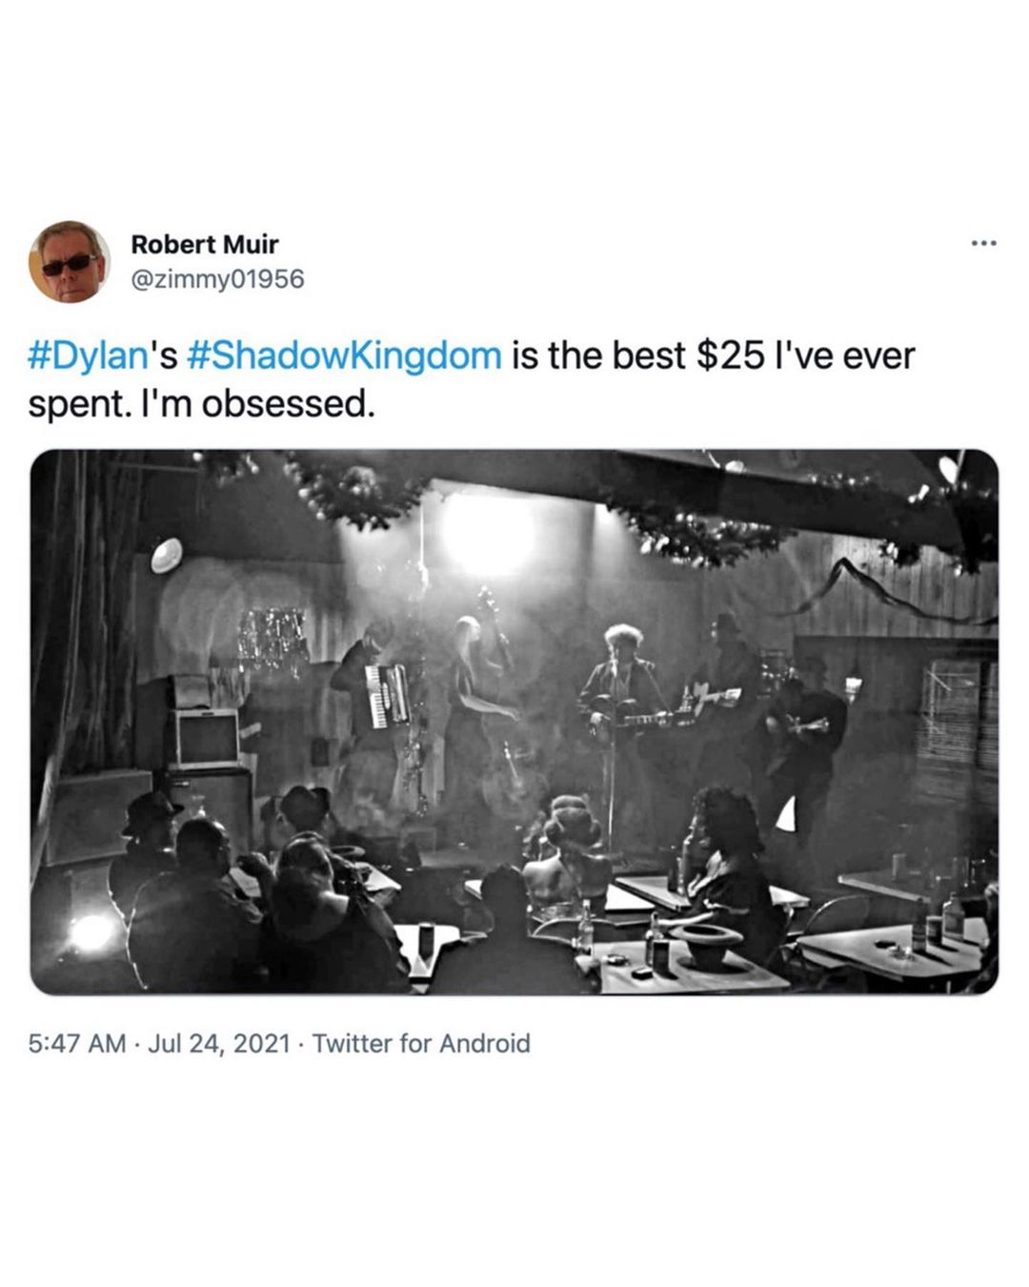Click the bright stage spotlight in photo
The image size is (1029, 1287).
point(488,532)
